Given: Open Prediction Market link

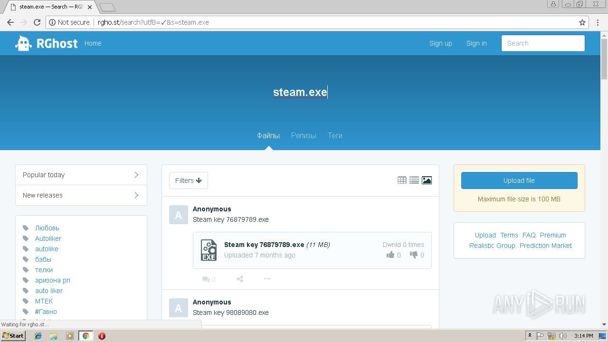Looking at the screenshot, I should point(546,246).
